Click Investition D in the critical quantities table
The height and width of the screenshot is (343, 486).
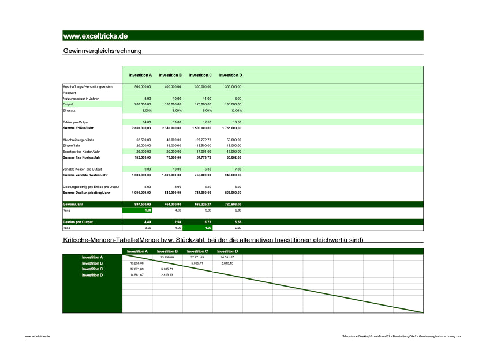[x=92, y=274]
